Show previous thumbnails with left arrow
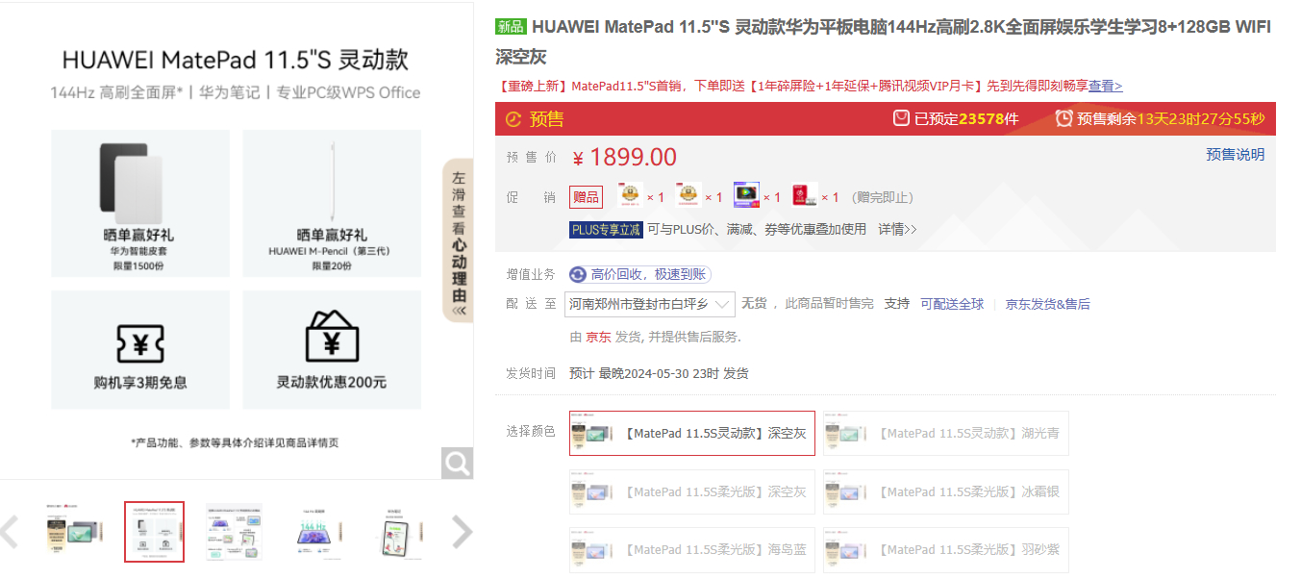 pos(10,532)
